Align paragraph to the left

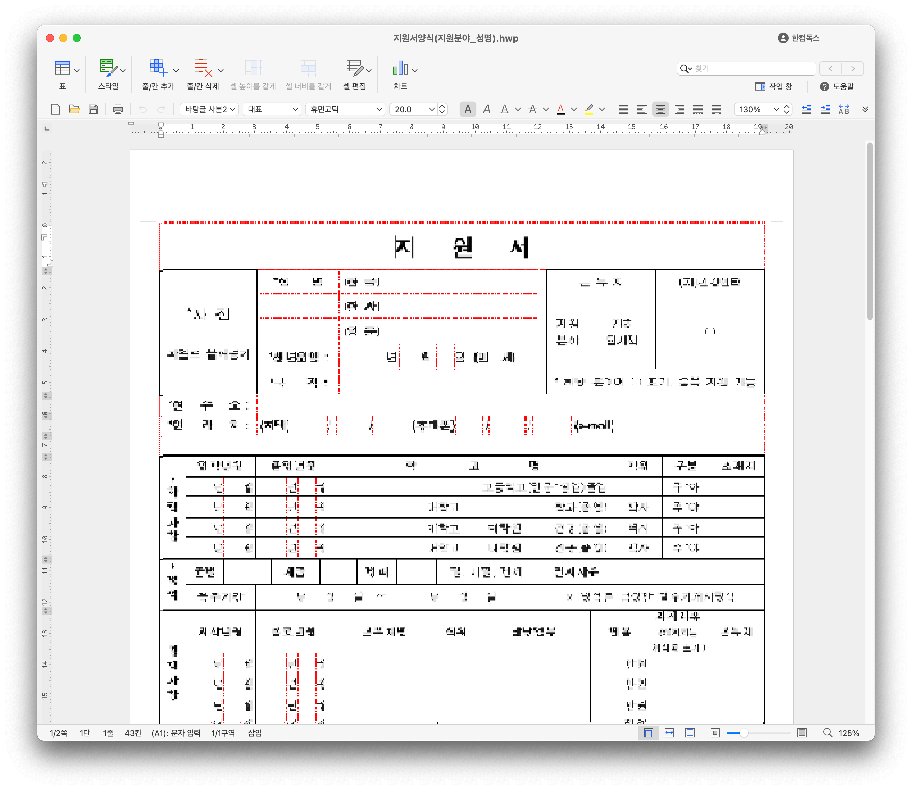coord(642,109)
